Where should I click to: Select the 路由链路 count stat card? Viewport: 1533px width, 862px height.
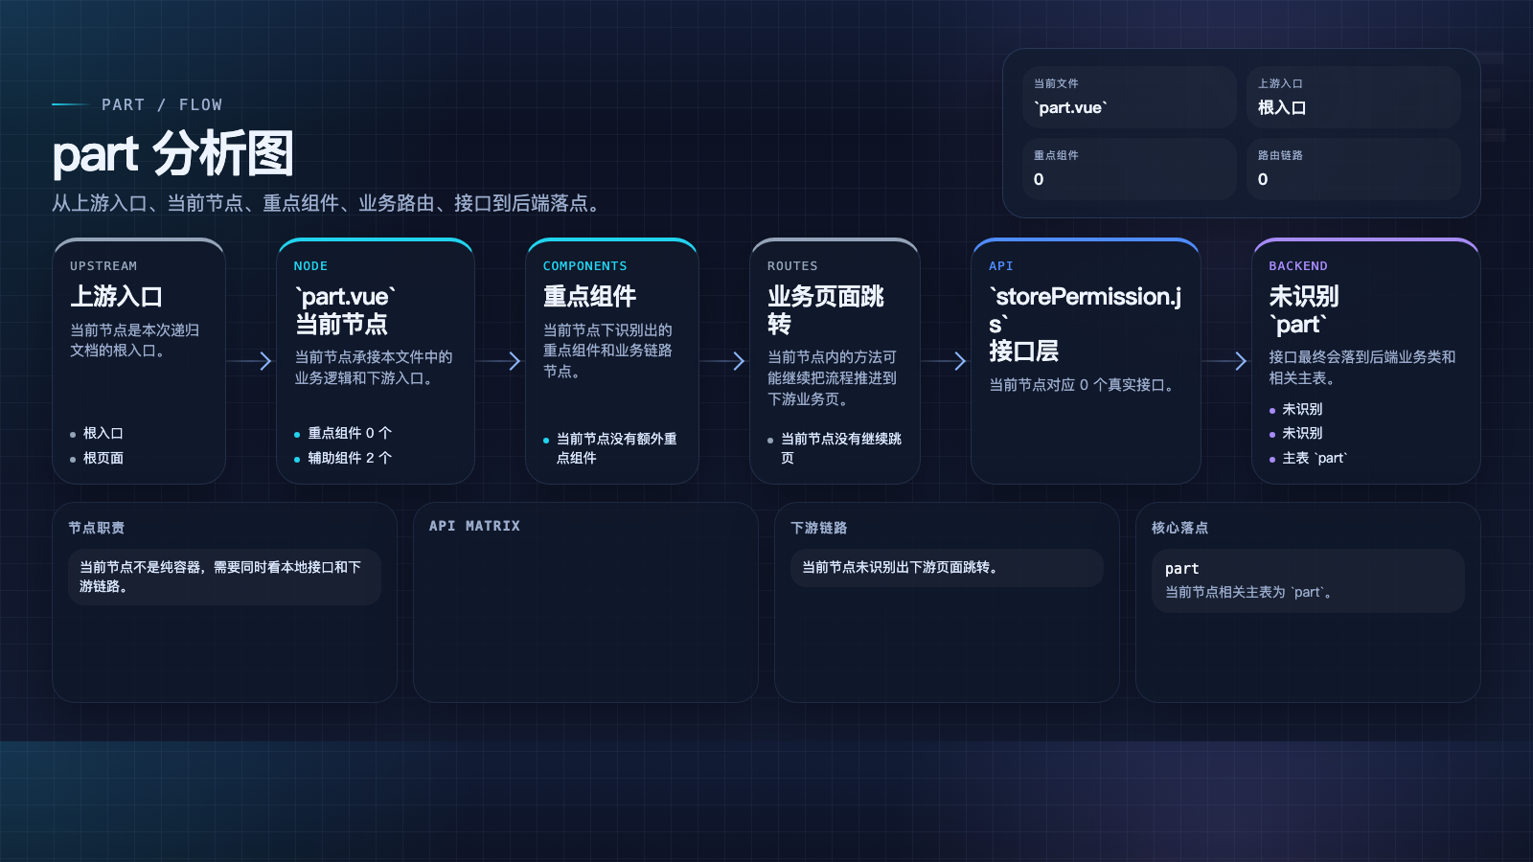[1353, 169]
